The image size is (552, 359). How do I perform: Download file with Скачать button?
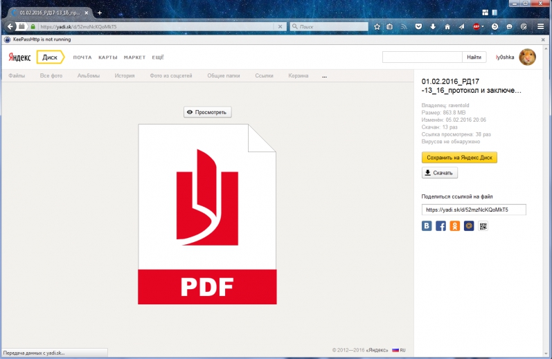[440, 173]
